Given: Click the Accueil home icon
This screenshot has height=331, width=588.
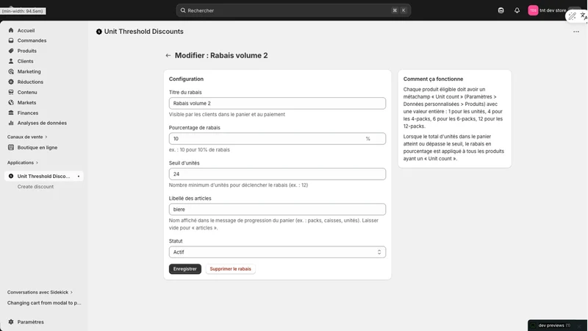Looking at the screenshot, I should click(11, 30).
